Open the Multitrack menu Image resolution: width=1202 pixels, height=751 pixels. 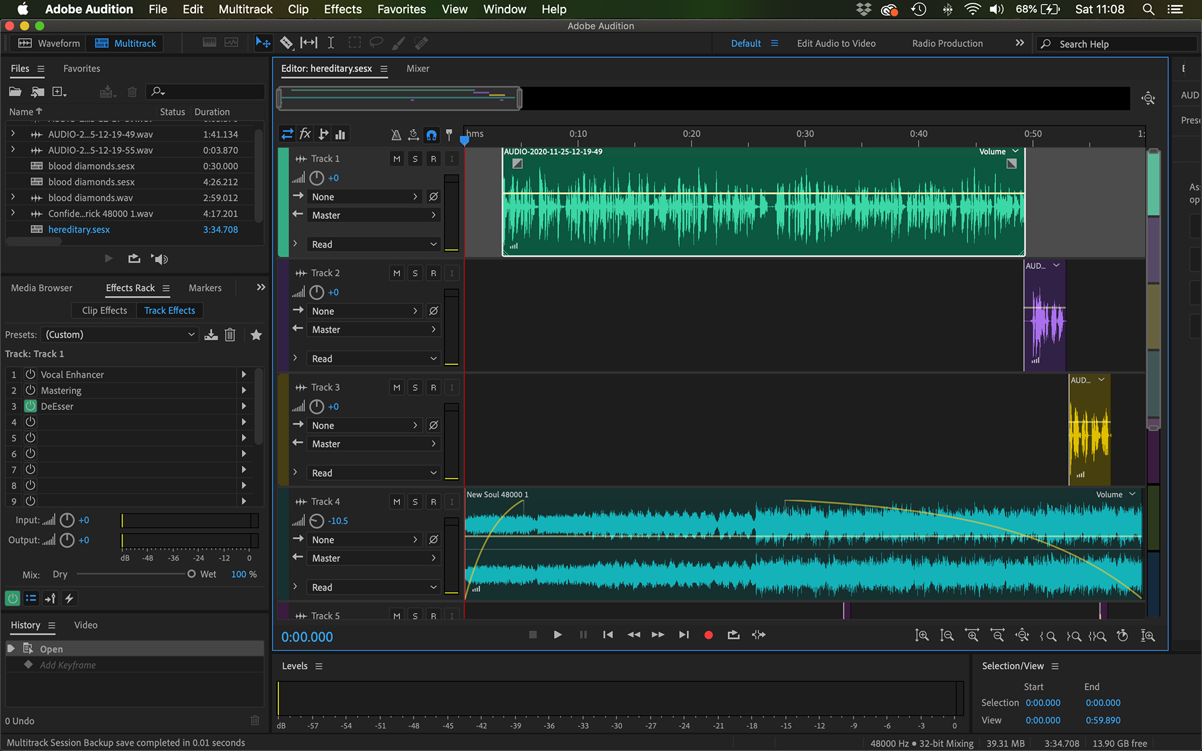pyautogui.click(x=245, y=9)
